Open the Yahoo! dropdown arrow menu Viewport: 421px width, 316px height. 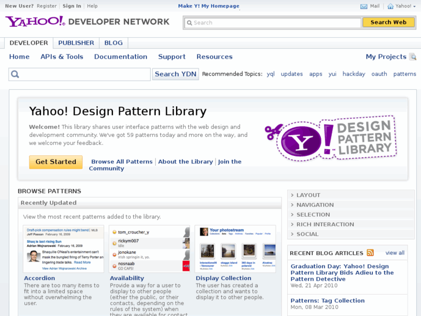[x=414, y=6]
